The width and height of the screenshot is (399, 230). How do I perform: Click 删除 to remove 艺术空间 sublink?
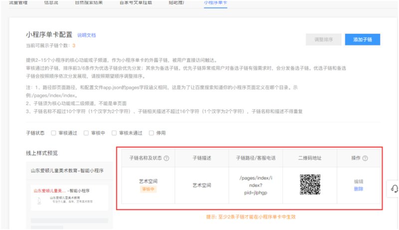[359, 189]
